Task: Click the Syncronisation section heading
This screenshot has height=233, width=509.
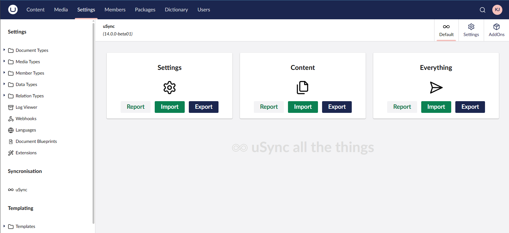Action: (x=25, y=171)
